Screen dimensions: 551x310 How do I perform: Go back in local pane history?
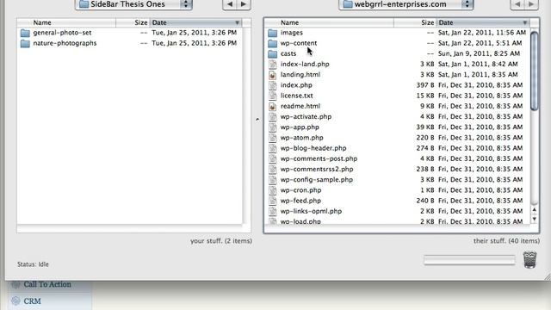pyautogui.click(x=230, y=4)
